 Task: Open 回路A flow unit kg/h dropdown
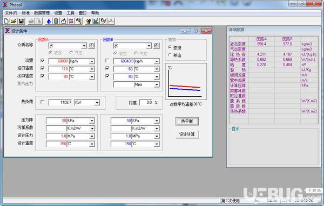[92, 61]
